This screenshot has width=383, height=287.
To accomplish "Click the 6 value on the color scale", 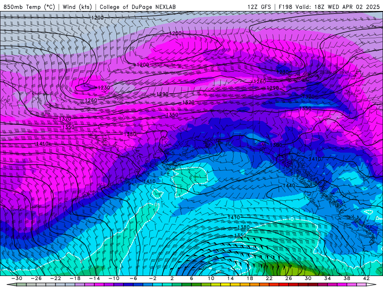I will coord(191,278).
